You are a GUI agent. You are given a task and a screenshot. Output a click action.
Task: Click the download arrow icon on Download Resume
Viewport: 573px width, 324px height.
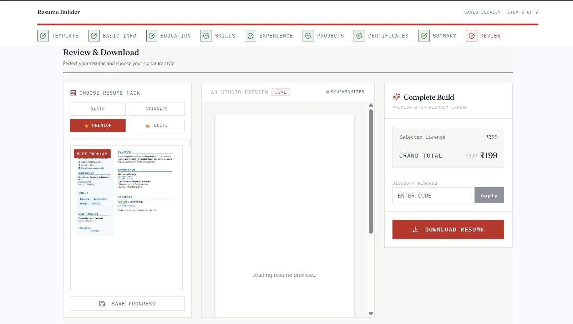[x=416, y=229]
